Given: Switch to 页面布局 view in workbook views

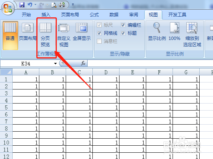Looking at the screenshot, I should pos(28,32).
